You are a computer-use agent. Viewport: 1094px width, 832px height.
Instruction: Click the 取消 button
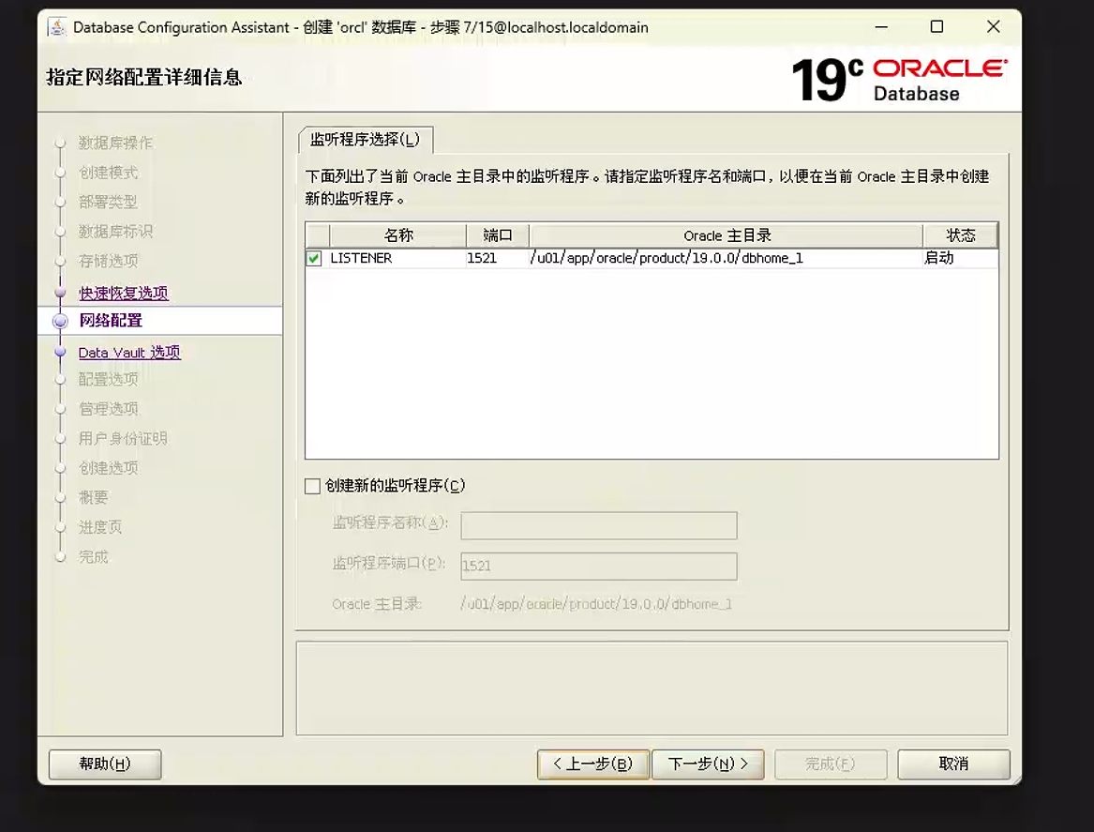click(x=953, y=764)
